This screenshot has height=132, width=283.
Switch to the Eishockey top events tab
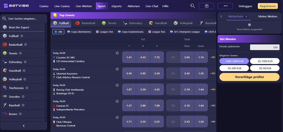coord(132,23)
